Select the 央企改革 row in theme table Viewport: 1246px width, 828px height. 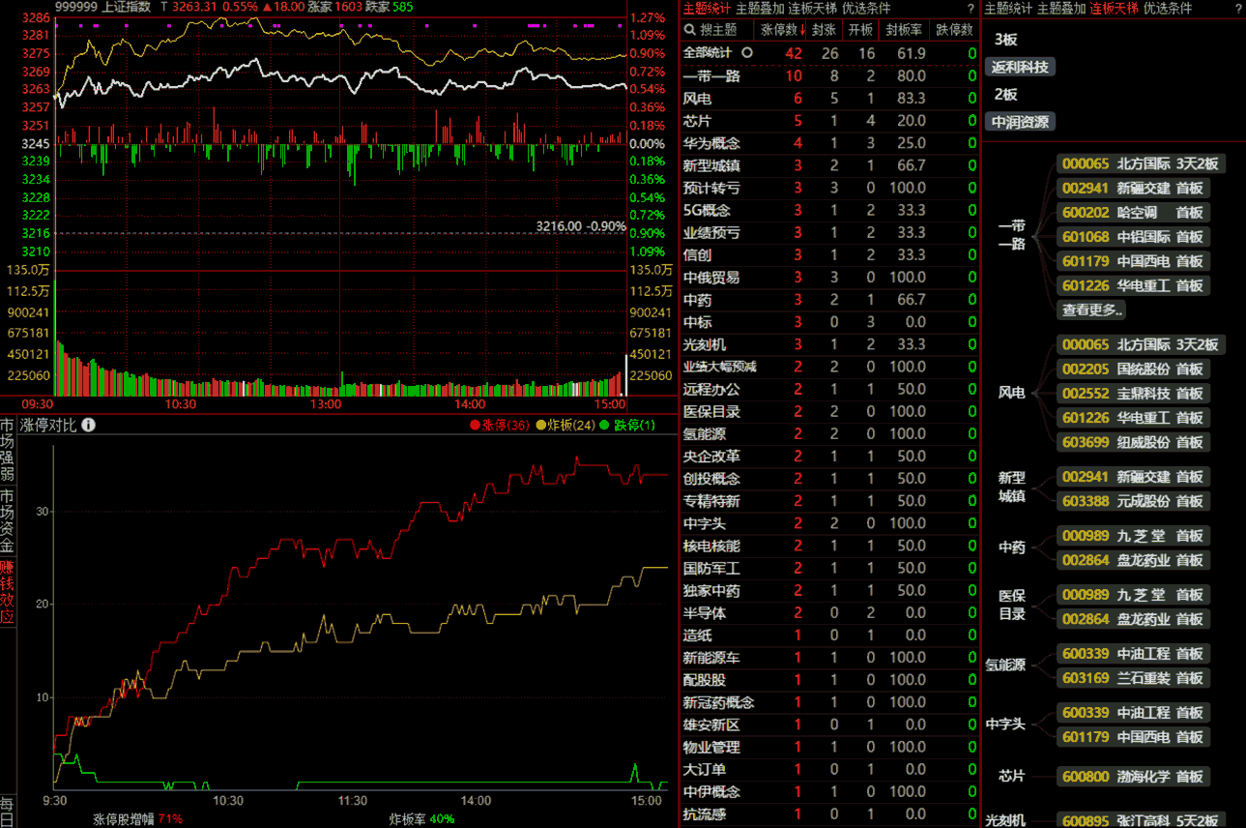(x=829, y=457)
